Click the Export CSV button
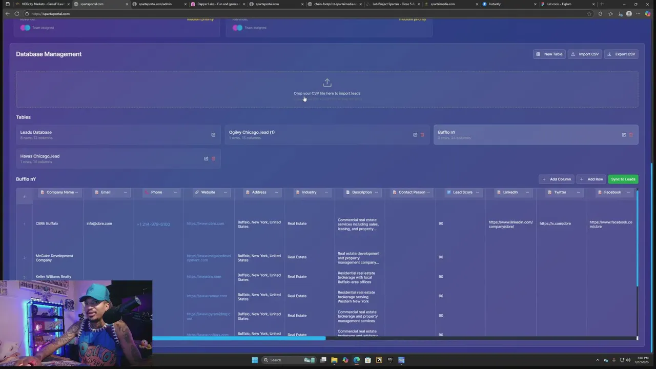 tap(621, 54)
